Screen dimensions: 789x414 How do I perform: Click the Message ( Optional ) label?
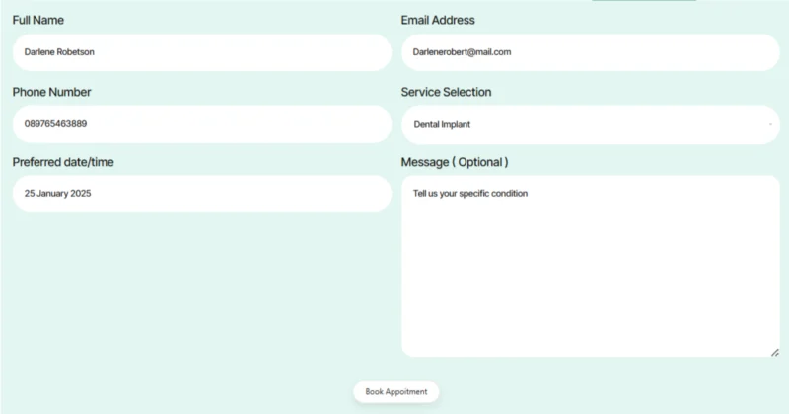coord(455,162)
